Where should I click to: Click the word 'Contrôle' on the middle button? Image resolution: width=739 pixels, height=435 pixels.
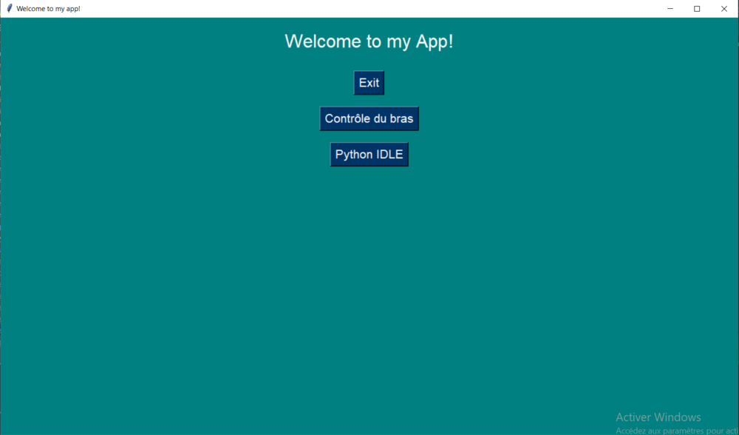point(347,118)
